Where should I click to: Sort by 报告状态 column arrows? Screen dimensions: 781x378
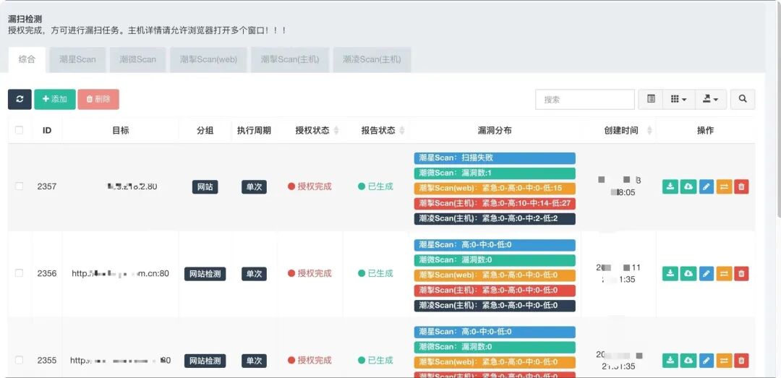coord(402,131)
